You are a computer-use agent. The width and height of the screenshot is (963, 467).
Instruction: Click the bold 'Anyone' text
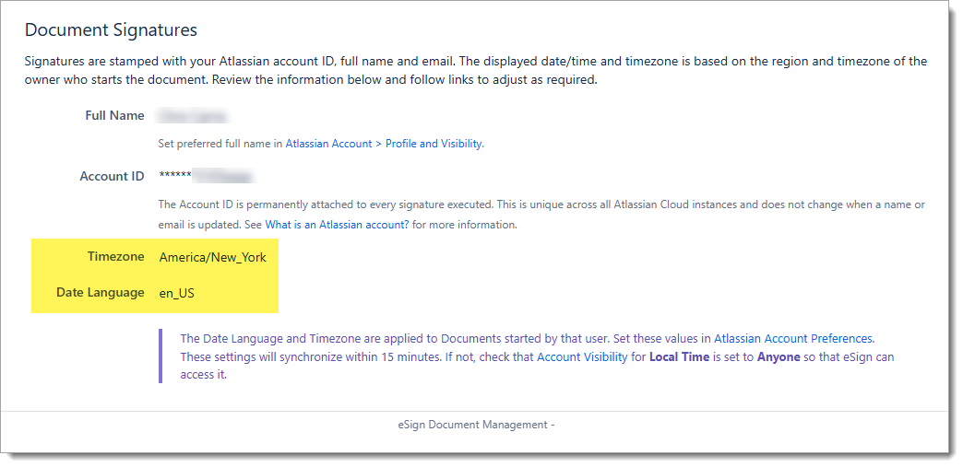pyautogui.click(x=779, y=356)
